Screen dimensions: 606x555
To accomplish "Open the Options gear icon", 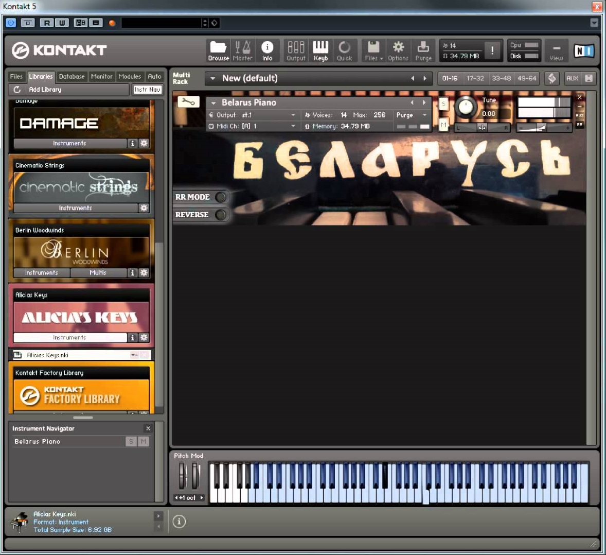I will pos(398,50).
